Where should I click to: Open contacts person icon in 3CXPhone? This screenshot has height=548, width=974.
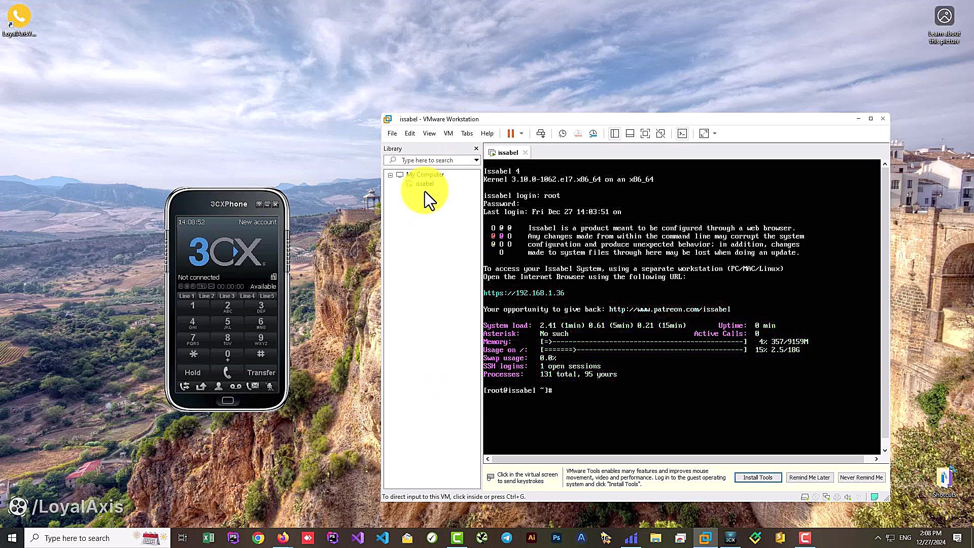[219, 386]
